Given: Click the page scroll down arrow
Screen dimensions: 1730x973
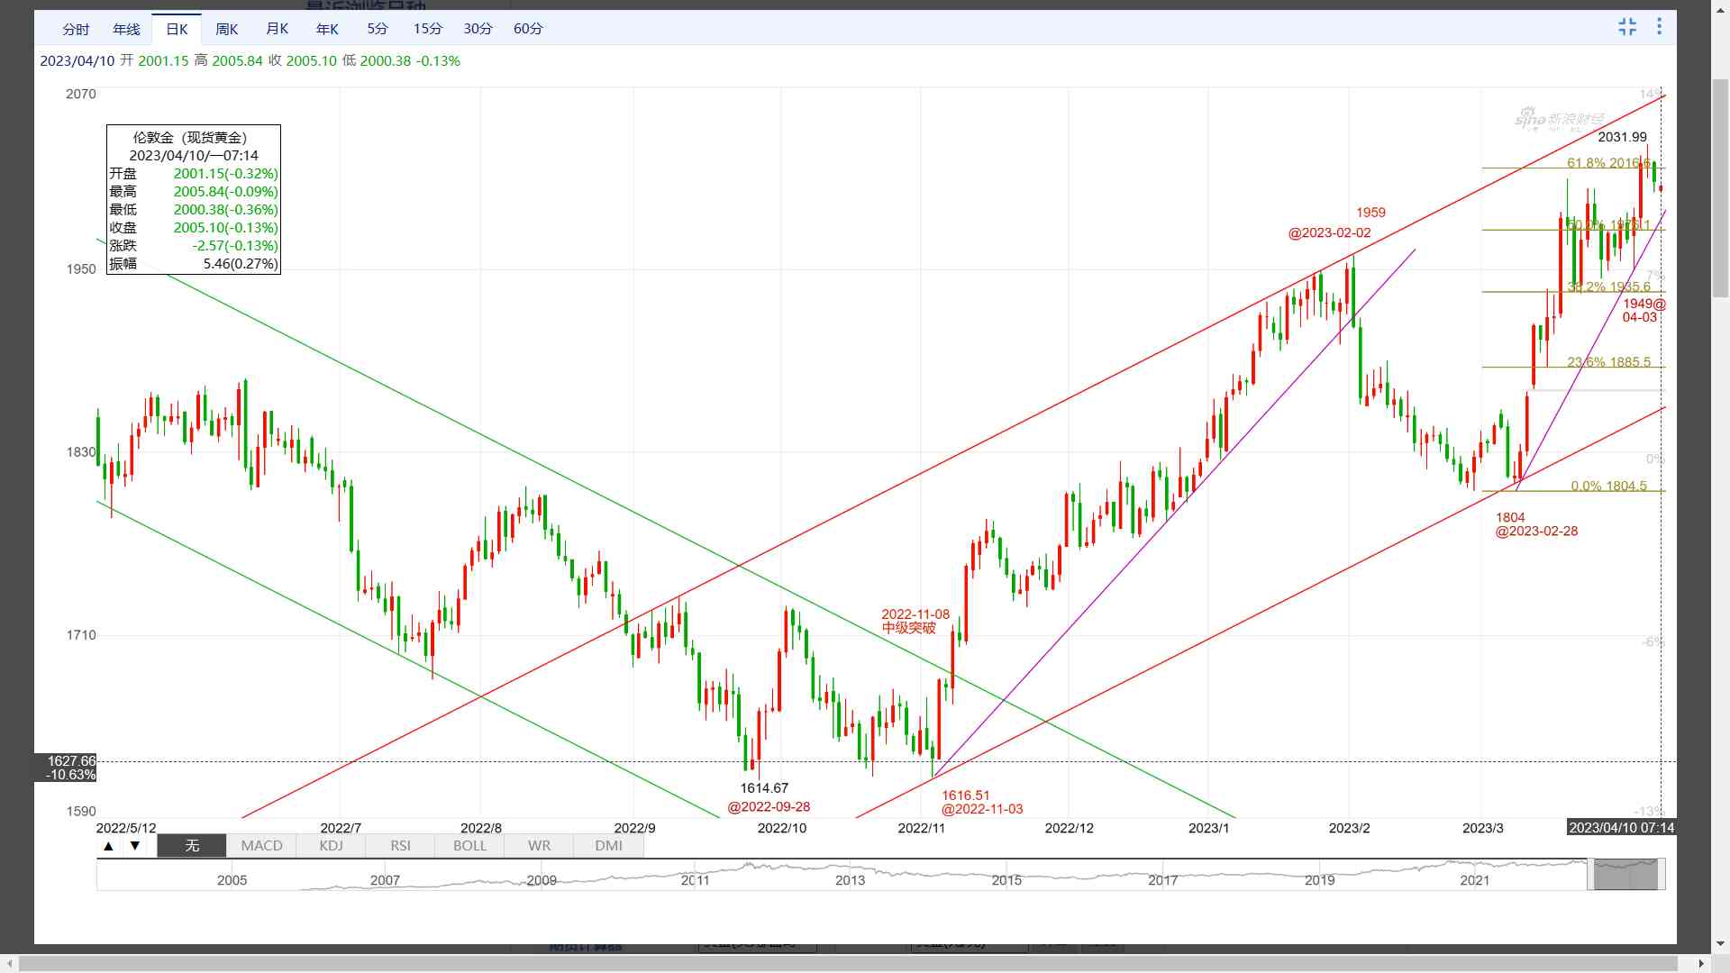Looking at the screenshot, I should (1720, 944).
